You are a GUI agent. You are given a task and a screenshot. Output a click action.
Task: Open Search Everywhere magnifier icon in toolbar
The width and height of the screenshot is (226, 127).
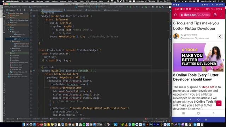[x=167, y=7]
